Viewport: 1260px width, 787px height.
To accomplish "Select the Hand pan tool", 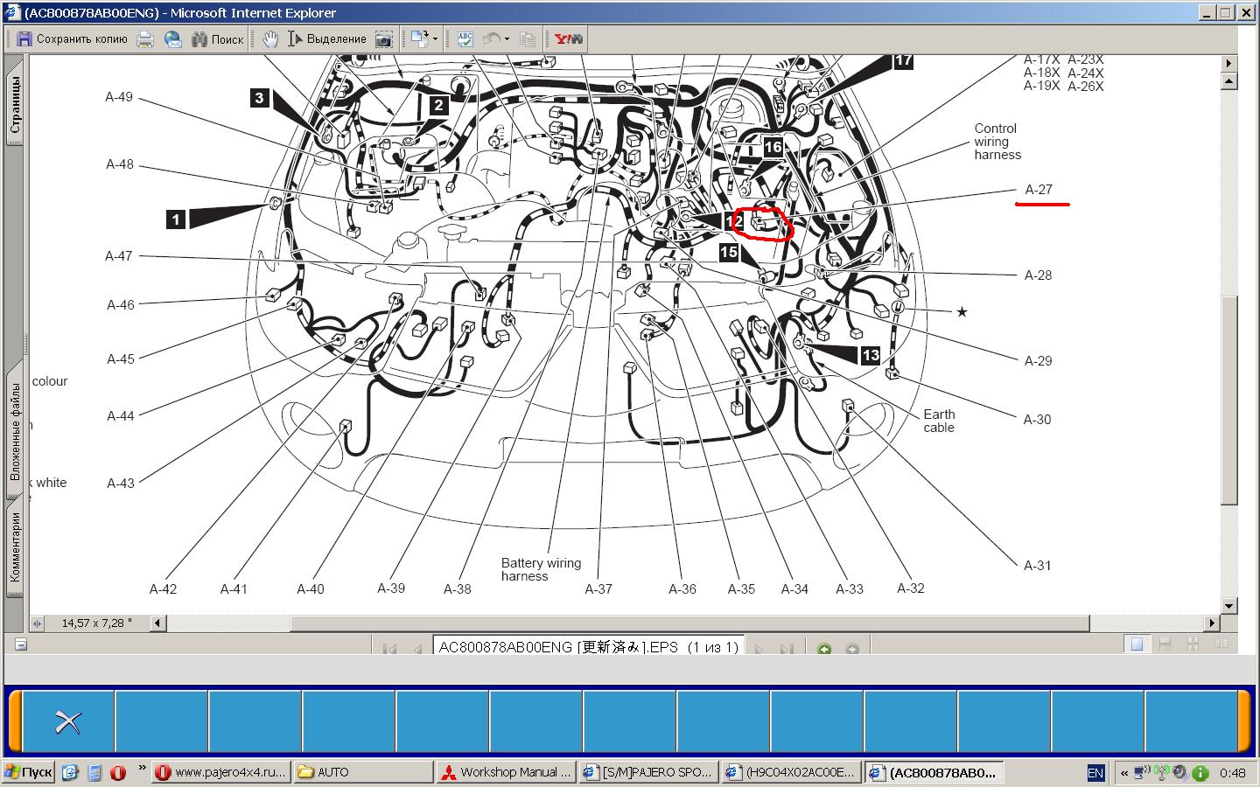I will click(270, 39).
